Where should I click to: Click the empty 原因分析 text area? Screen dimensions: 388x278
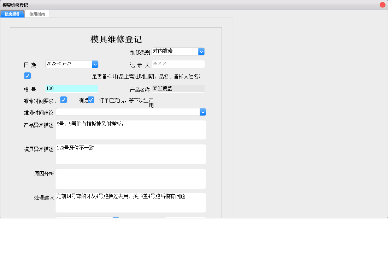[x=131, y=179]
